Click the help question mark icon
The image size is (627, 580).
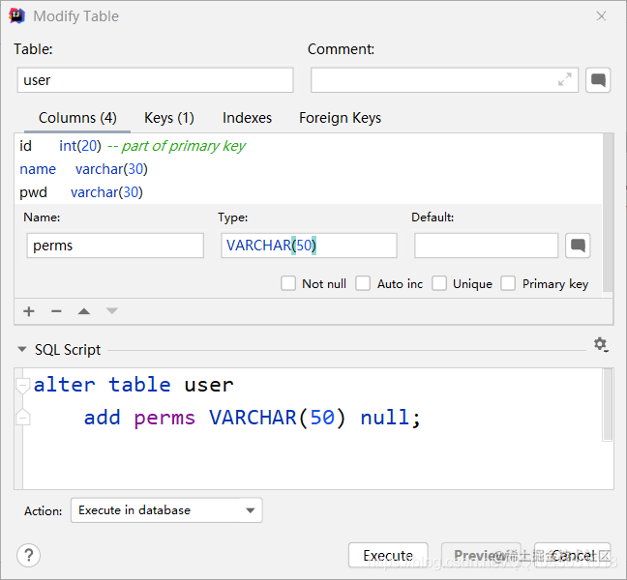[28, 555]
